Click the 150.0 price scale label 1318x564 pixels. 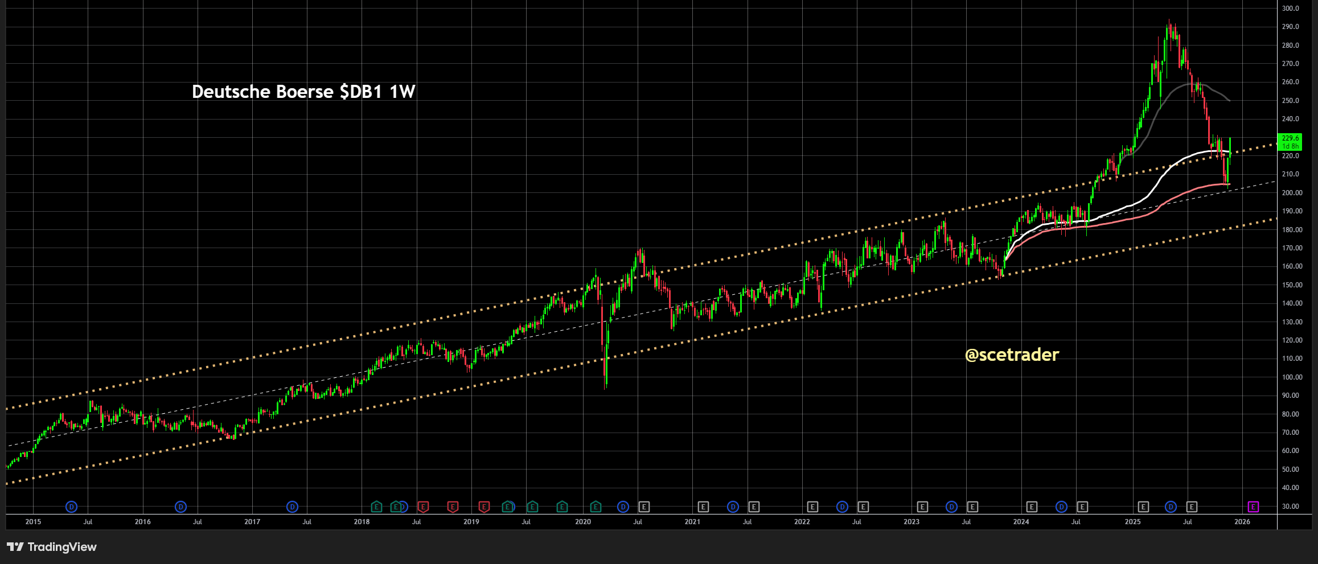1291,285
